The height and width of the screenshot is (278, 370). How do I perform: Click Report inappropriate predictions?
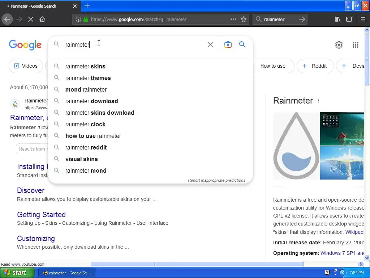(217, 180)
